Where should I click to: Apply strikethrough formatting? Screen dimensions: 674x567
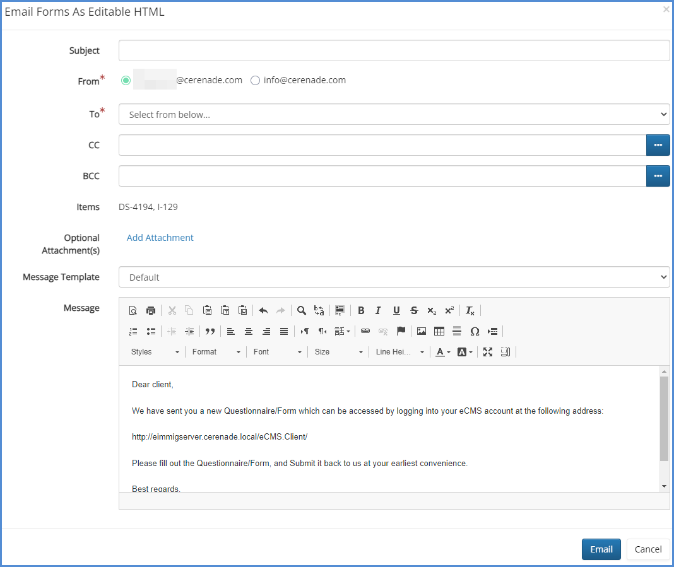coord(414,310)
